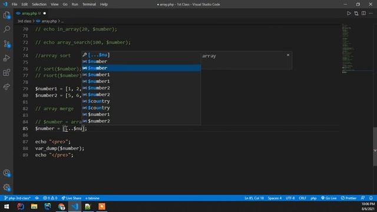Open the Run menu
This screenshot has height=212, width=377.
pos(75,4)
